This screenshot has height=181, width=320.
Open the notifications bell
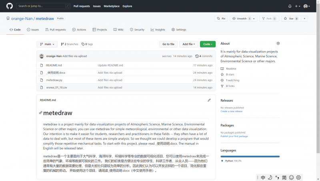pos(290,6)
